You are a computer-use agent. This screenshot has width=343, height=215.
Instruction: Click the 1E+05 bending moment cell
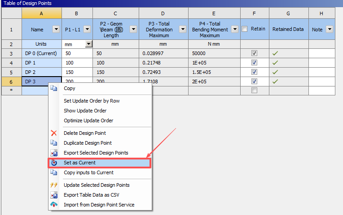tap(214, 63)
